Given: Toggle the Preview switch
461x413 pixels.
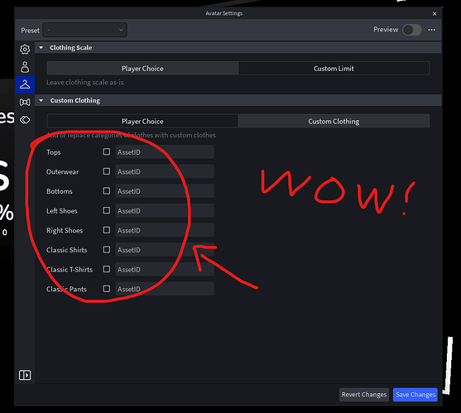Looking at the screenshot, I should [x=412, y=30].
